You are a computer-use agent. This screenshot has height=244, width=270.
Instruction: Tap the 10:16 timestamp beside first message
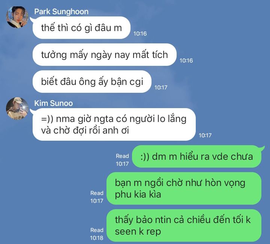(x=140, y=34)
